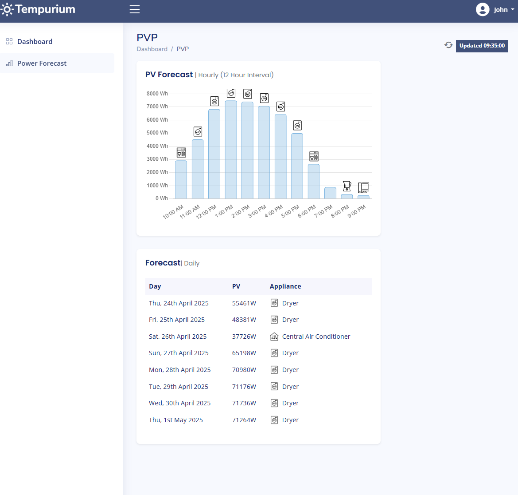Click the user avatar icon
The width and height of the screenshot is (518, 495).
483,9
